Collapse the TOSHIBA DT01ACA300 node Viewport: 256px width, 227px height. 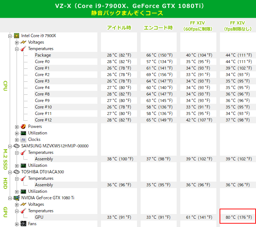tap(10, 172)
